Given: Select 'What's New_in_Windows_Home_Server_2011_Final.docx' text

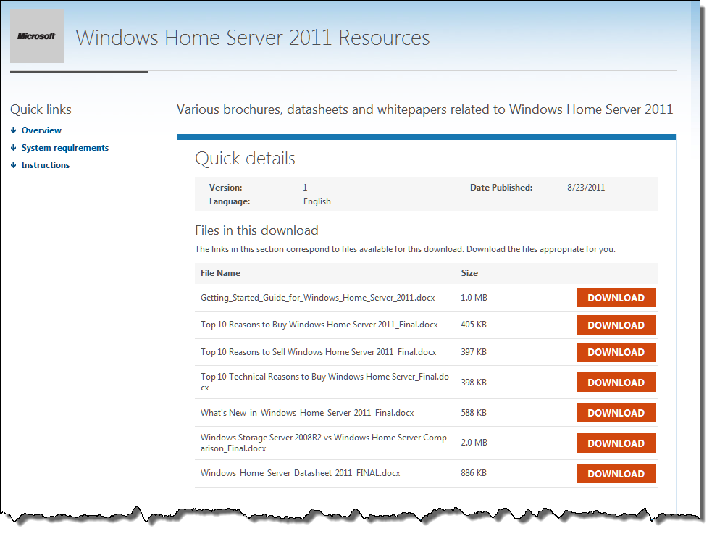Looking at the screenshot, I should click(307, 413).
